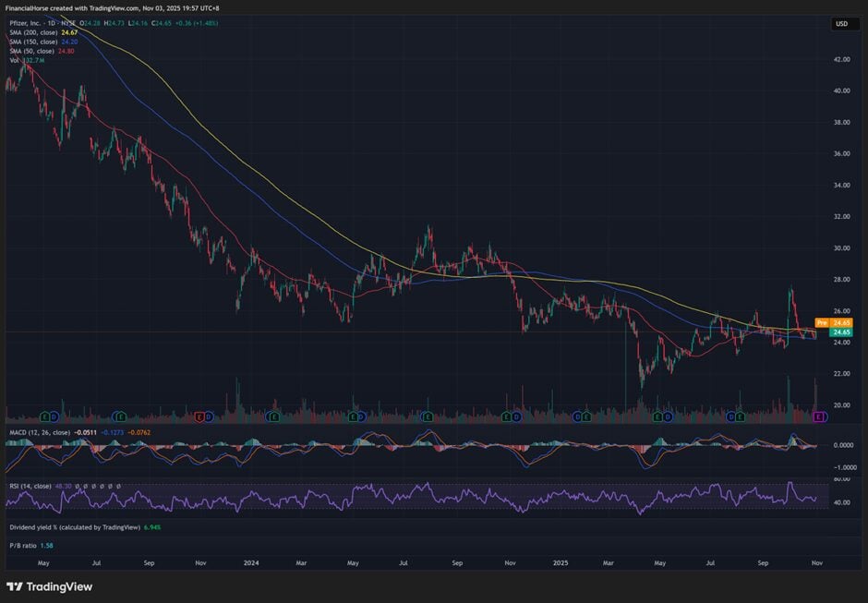Screen dimensions: 868x603
Task: Click the 30.00 price axis label
Action: point(841,247)
